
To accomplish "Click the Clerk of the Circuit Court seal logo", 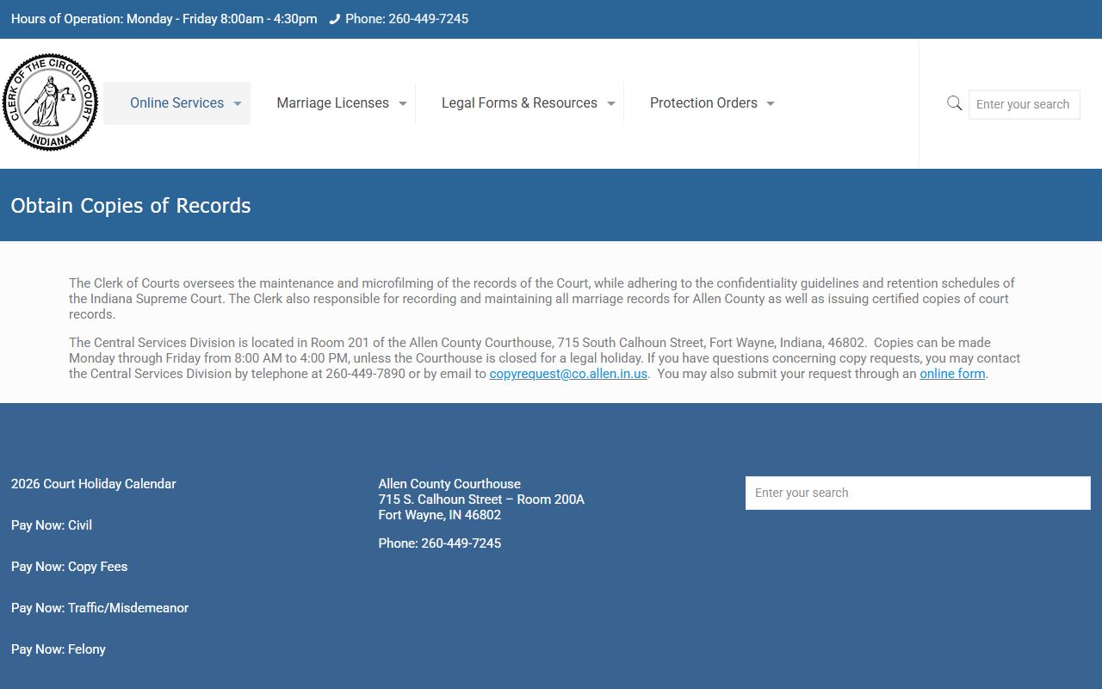I will [x=50, y=102].
